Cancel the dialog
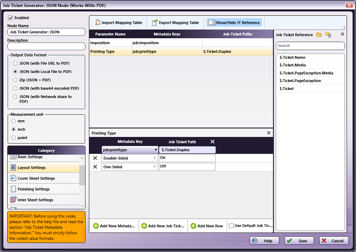This screenshot has height=252, width=356. pyautogui.click(x=334, y=241)
